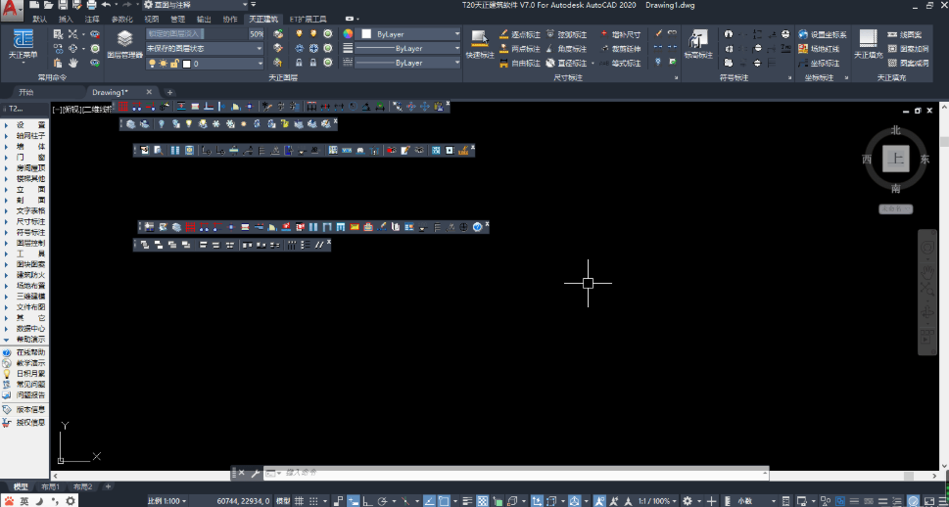Screen dimensions: 949x507
Task: Click the Undo arrow in quick access toolbar
Action: (106, 5)
